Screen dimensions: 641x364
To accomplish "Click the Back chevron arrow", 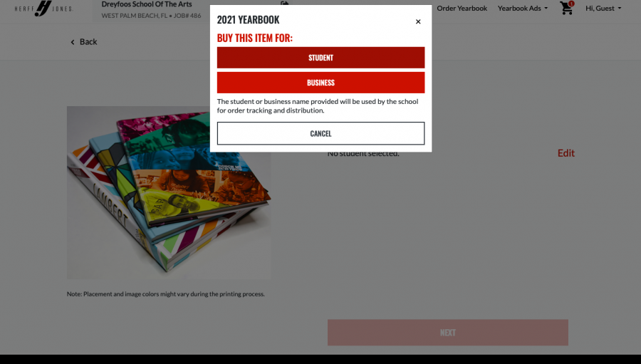I will [73, 42].
